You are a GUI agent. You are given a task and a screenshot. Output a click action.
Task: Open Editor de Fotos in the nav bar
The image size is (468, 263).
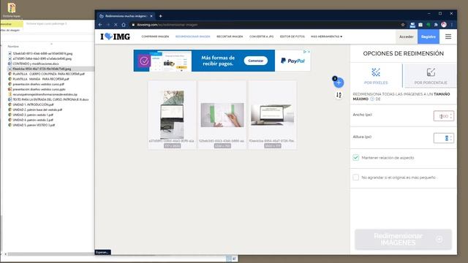(x=292, y=37)
